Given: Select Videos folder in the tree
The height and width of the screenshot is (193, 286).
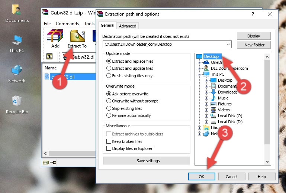Looking at the screenshot, I should click(224, 110).
